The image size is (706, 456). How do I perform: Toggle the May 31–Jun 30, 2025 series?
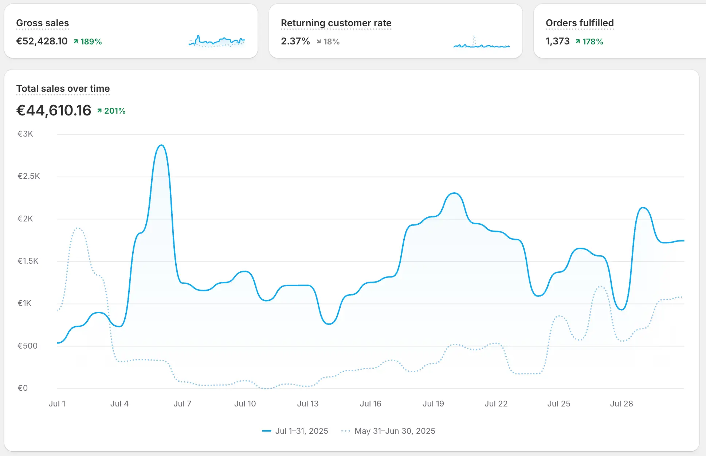(x=395, y=431)
